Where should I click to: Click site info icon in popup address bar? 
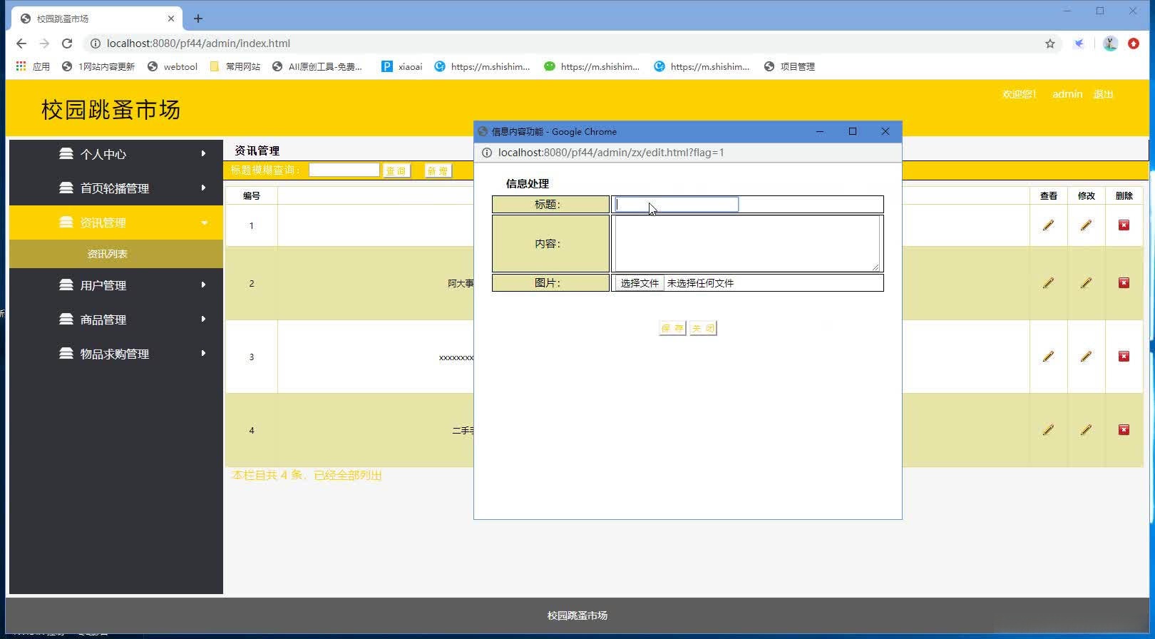487,153
